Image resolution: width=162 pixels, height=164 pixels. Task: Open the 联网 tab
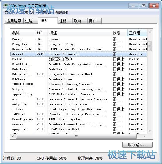point(80,21)
